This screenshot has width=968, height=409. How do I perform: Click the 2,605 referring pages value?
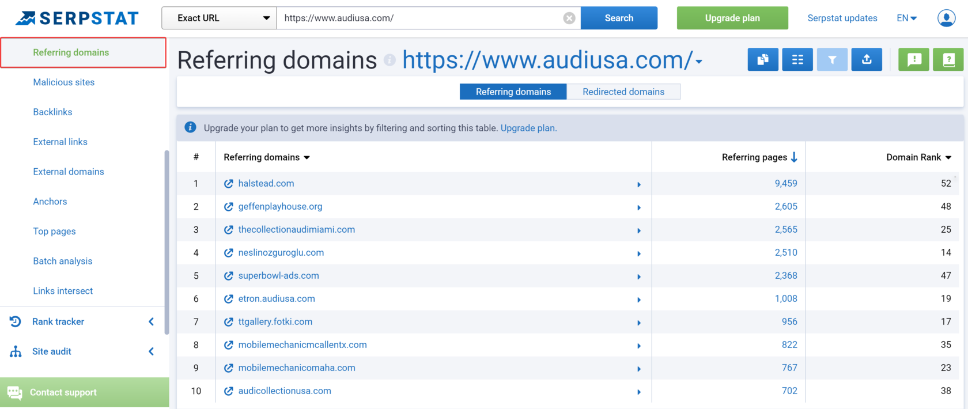(x=786, y=206)
